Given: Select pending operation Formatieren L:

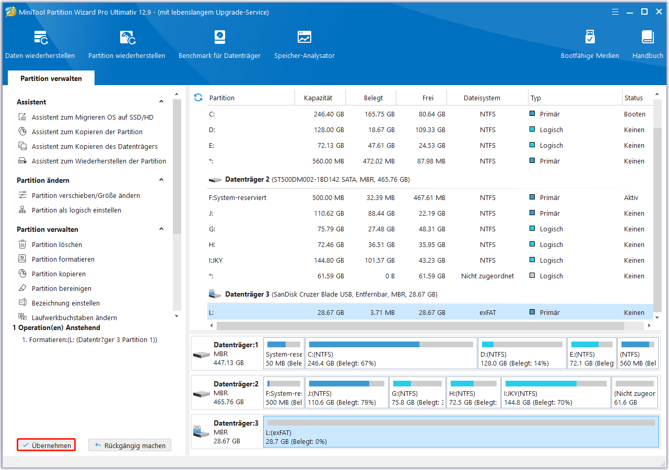Looking at the screenshot, I should coord(89,340).
